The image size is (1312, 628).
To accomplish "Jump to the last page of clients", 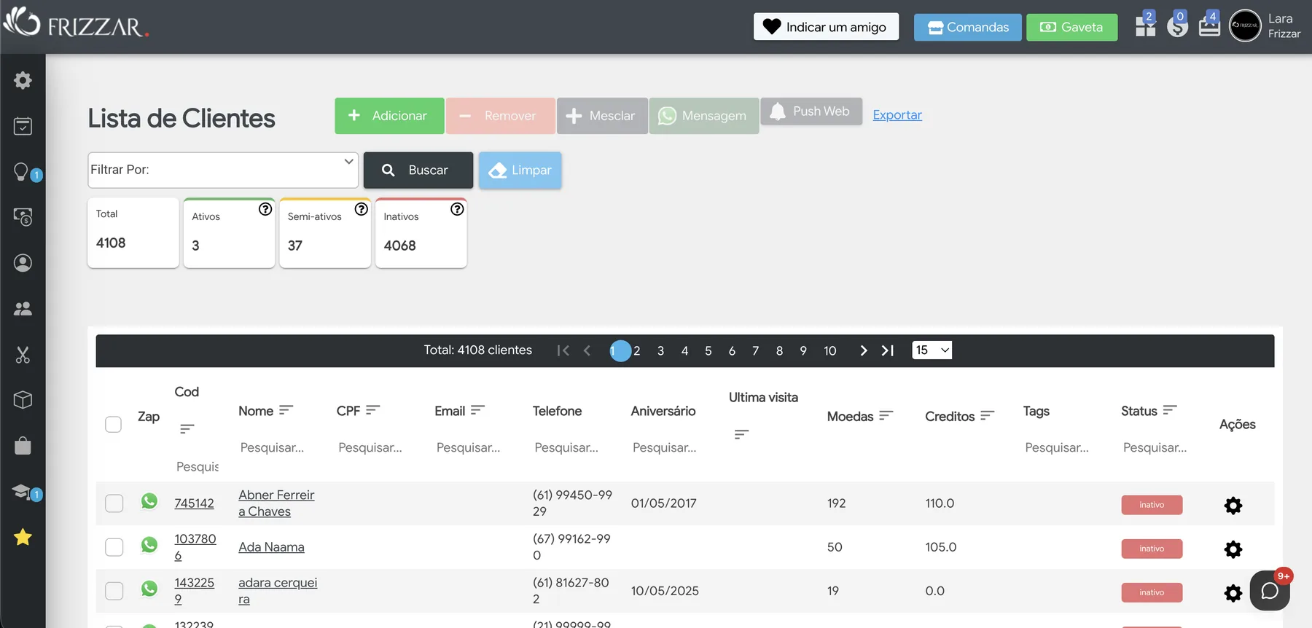I will pos(887,350).
